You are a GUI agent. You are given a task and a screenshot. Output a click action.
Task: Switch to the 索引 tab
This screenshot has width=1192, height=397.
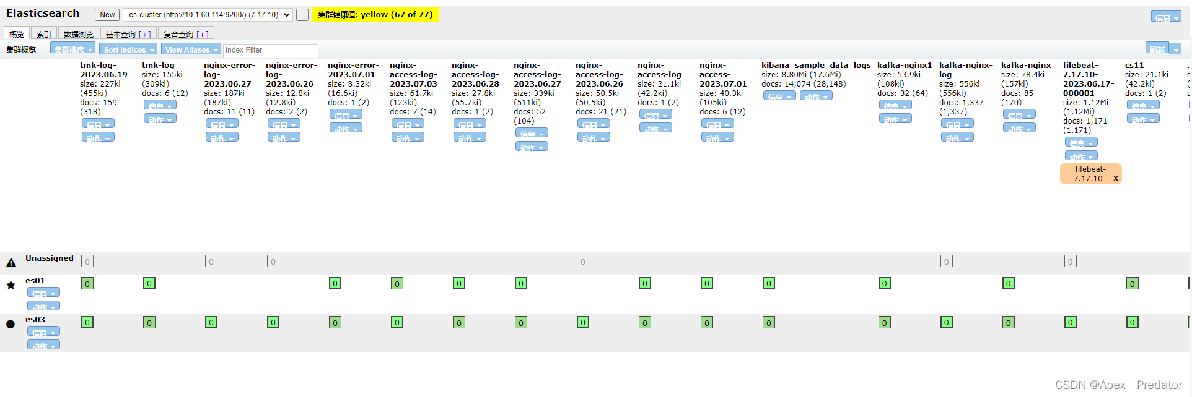click(x=43, y=34)
